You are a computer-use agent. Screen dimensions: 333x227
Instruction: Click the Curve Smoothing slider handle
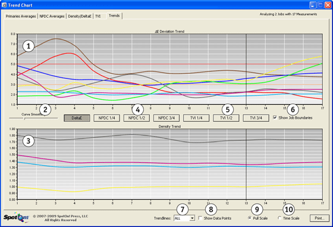coord(24,119)
